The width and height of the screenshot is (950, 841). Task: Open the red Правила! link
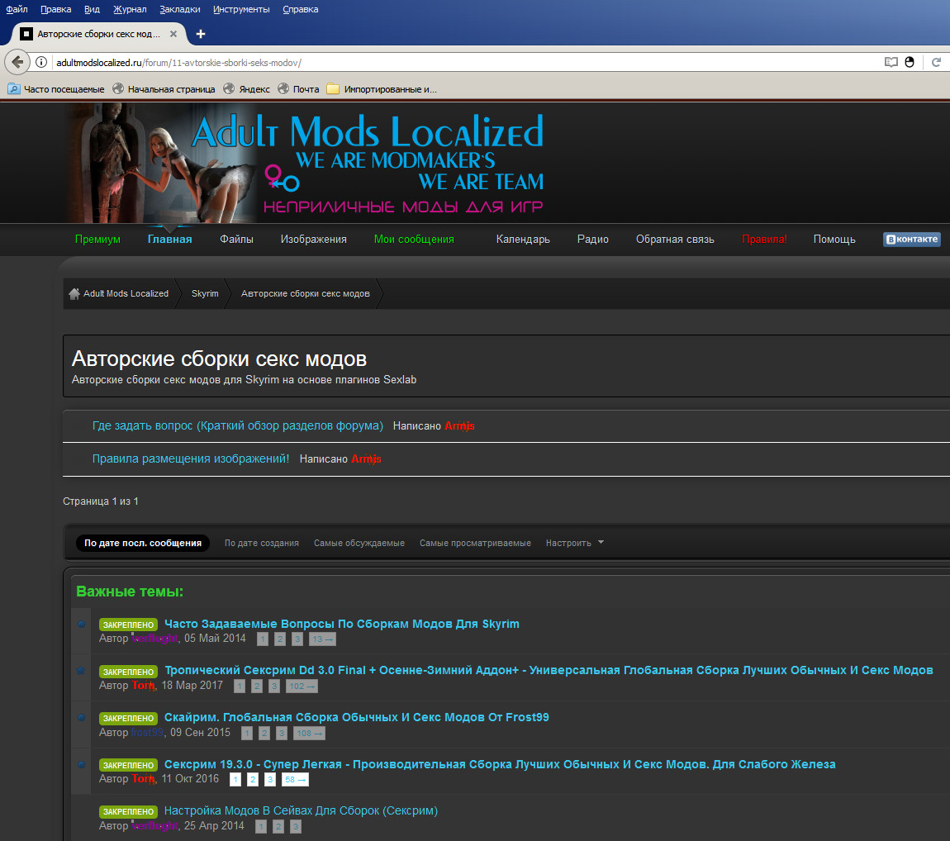[x=764, y=240]
